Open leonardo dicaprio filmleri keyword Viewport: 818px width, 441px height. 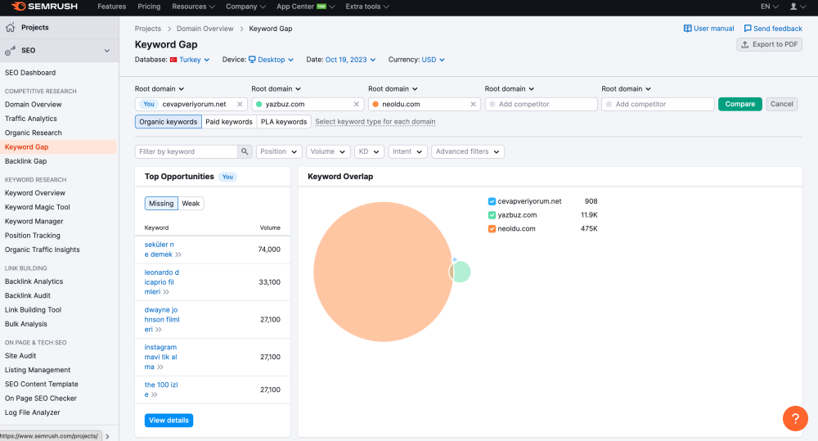click(162, 281)
